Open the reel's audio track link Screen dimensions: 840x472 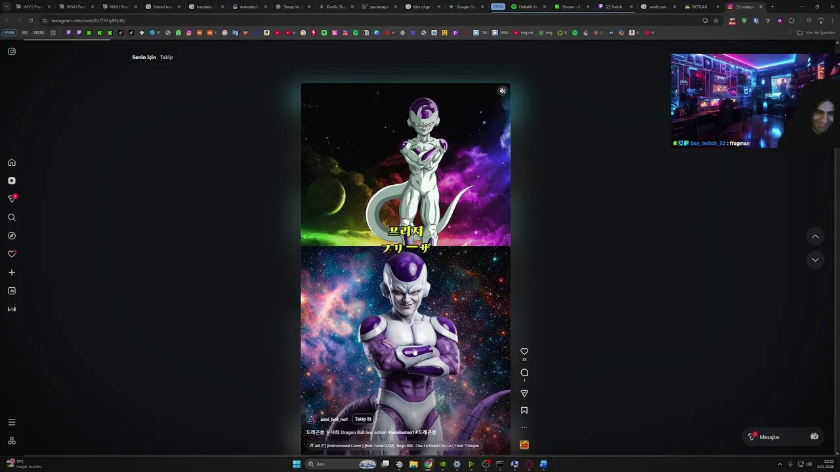point(394,446)
